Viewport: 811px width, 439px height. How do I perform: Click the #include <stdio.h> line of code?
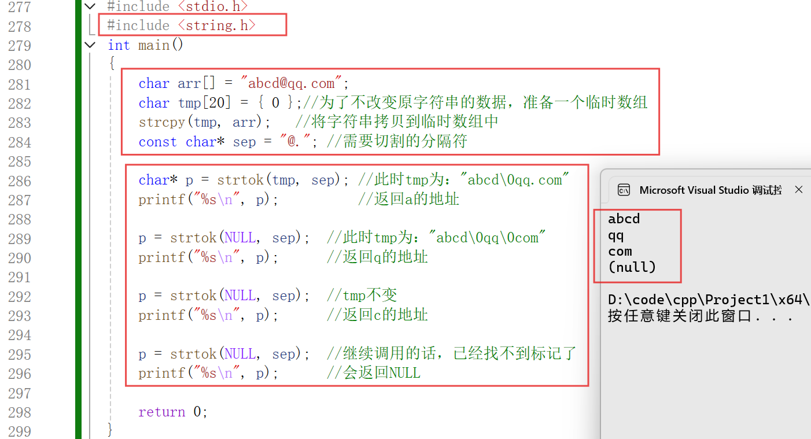click(x=178, y=6)
